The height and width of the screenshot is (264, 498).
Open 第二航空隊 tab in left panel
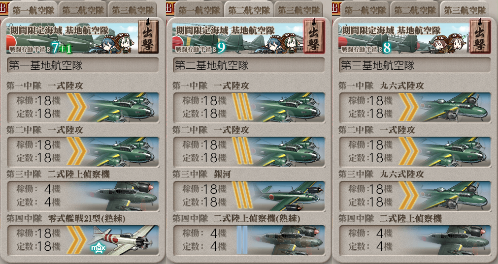pyautogui.click(x=83, y=9)
